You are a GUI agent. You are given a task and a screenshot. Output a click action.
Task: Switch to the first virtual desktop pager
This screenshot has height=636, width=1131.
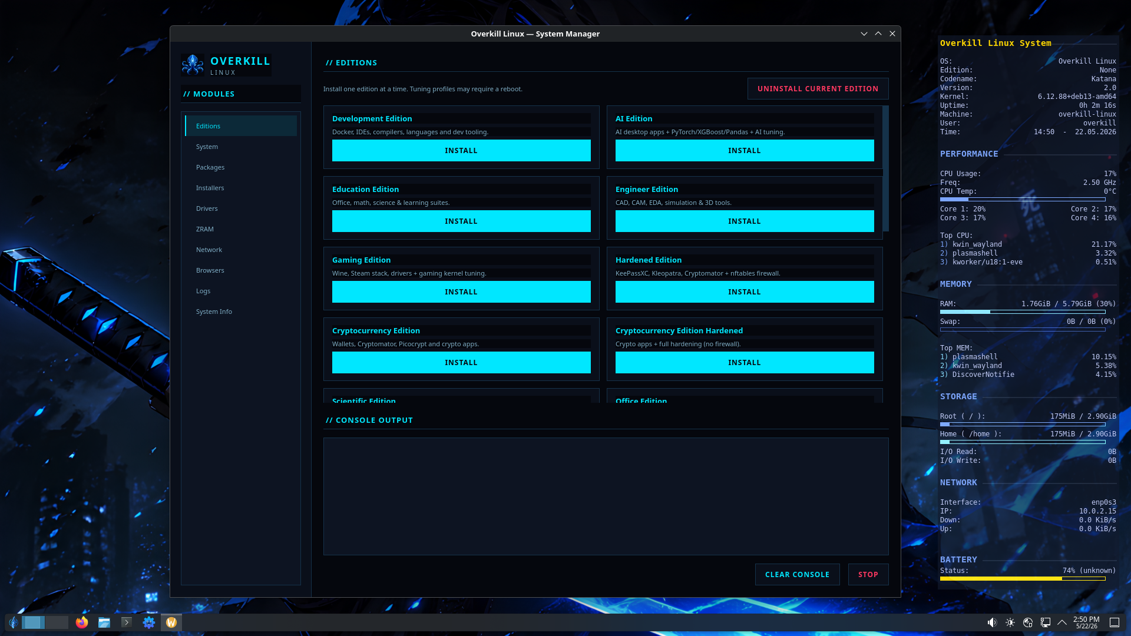33,622
